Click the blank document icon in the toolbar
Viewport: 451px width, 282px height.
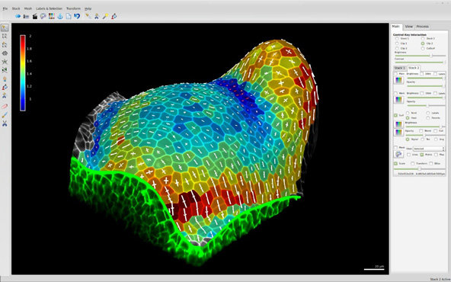point(69,17)
